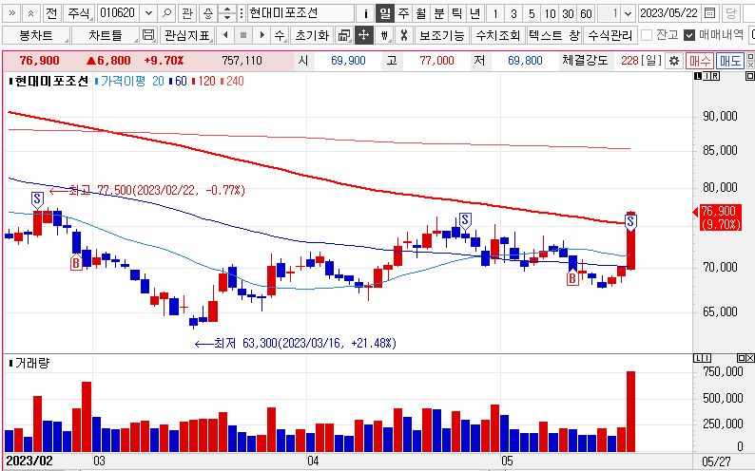Click the stop square playback icon

coord(243,35)
